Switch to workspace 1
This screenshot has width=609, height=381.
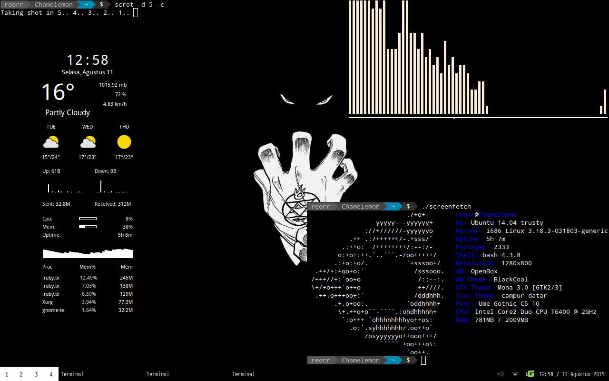(x=6, y=374)
